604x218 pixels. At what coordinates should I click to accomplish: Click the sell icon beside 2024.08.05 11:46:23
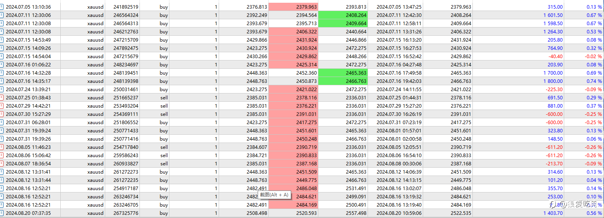click(2, 147)
